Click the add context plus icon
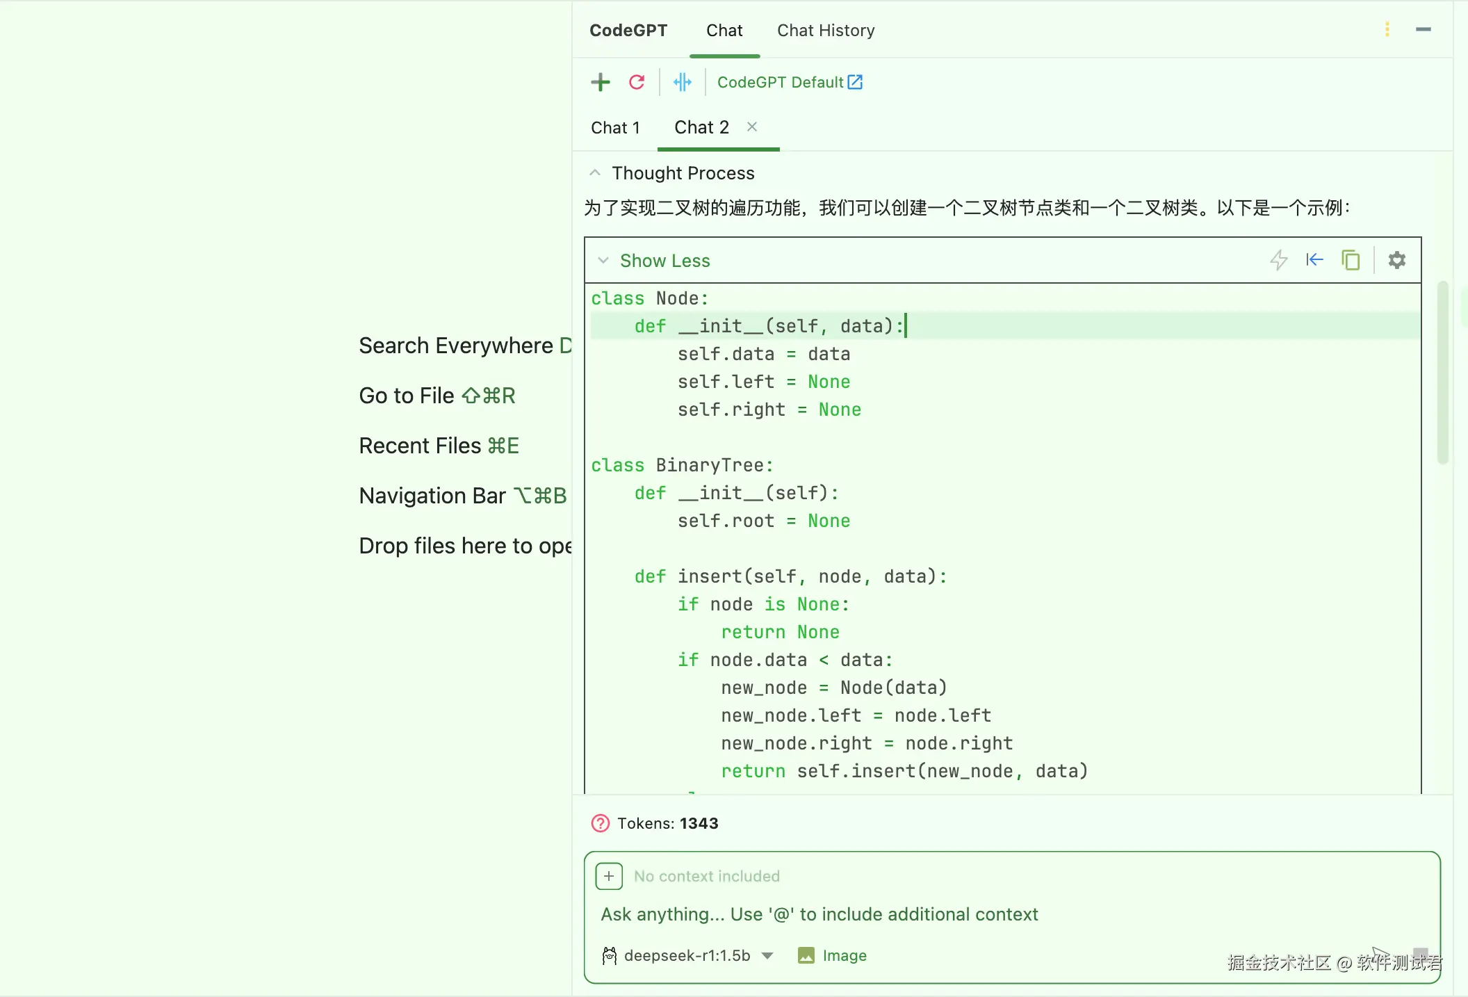 click(609, 876)
